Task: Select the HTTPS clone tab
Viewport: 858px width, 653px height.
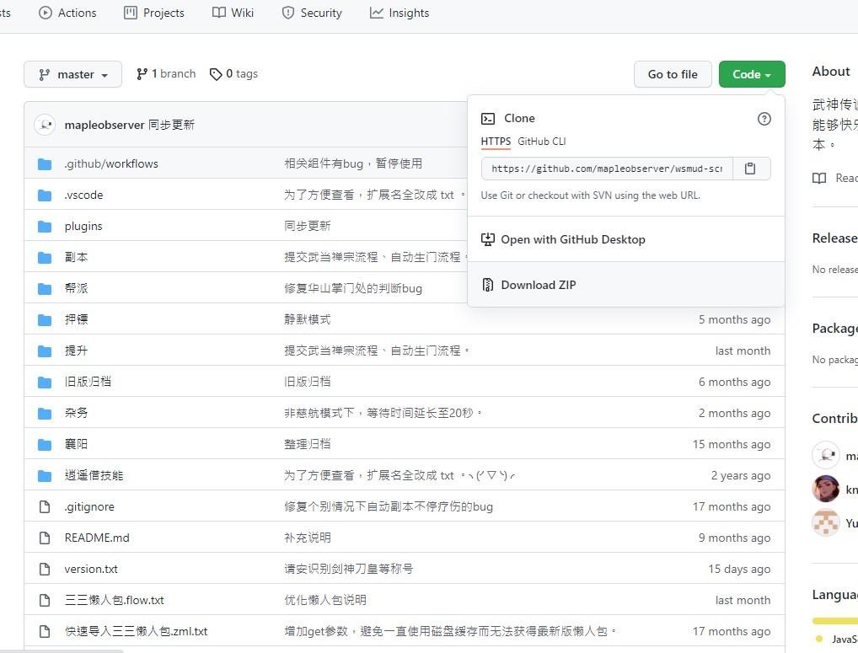Action: [x=496, y=142]
